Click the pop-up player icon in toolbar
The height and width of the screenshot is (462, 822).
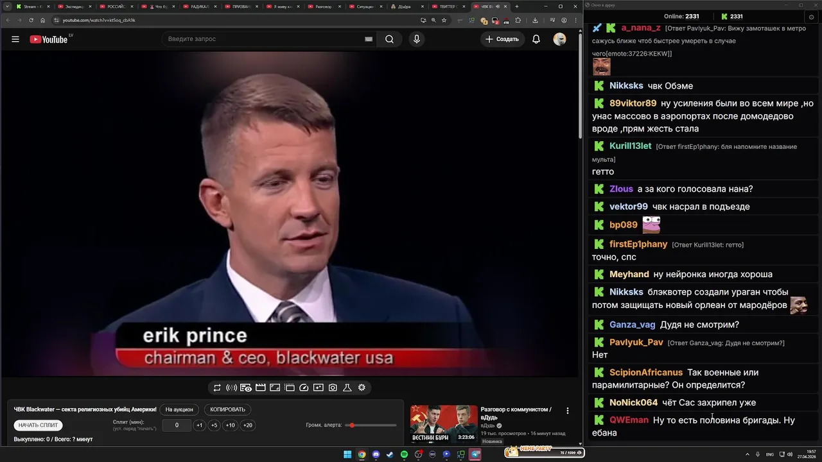point(290,388)
